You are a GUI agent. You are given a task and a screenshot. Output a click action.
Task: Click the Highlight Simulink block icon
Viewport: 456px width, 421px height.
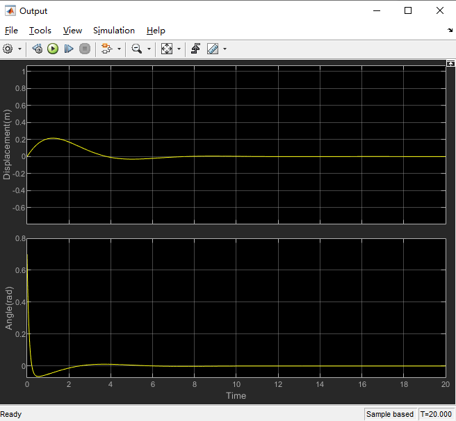click(x=107, y=49)
